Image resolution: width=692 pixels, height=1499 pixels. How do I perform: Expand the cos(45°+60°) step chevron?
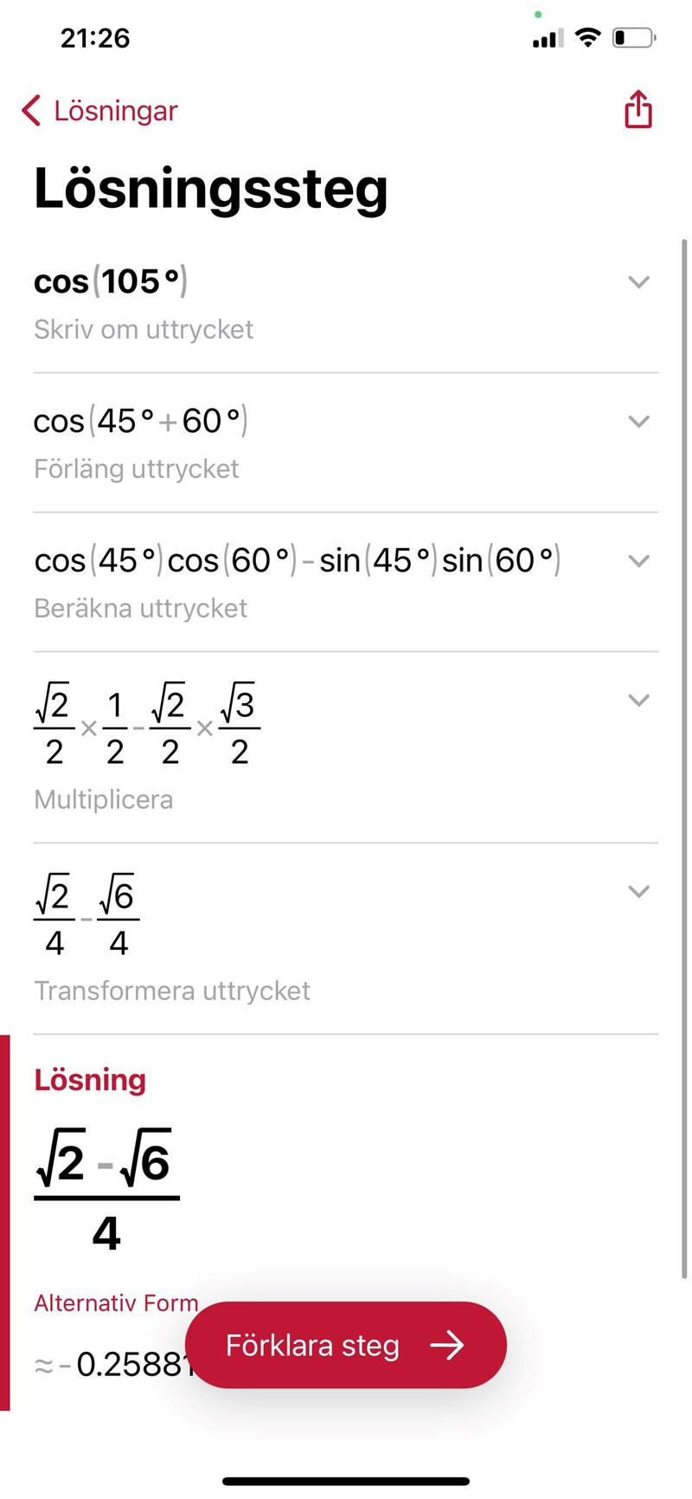pyautogui.click(x=638, y=422)
